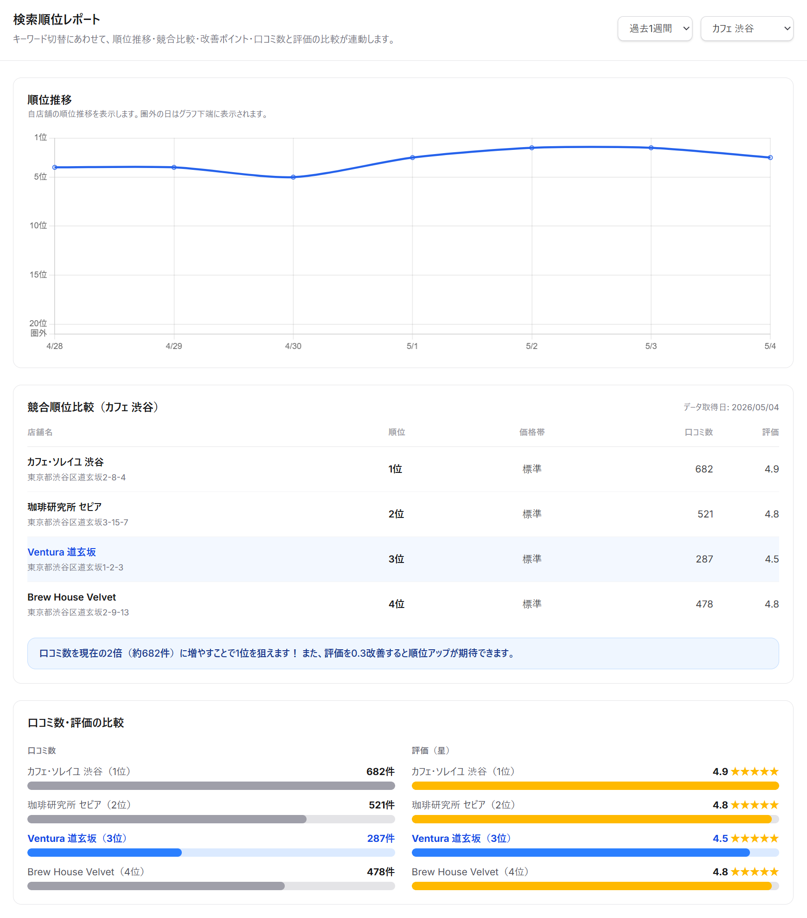
Task: Click review count 287 in table
Action: (x=705, y=559)
